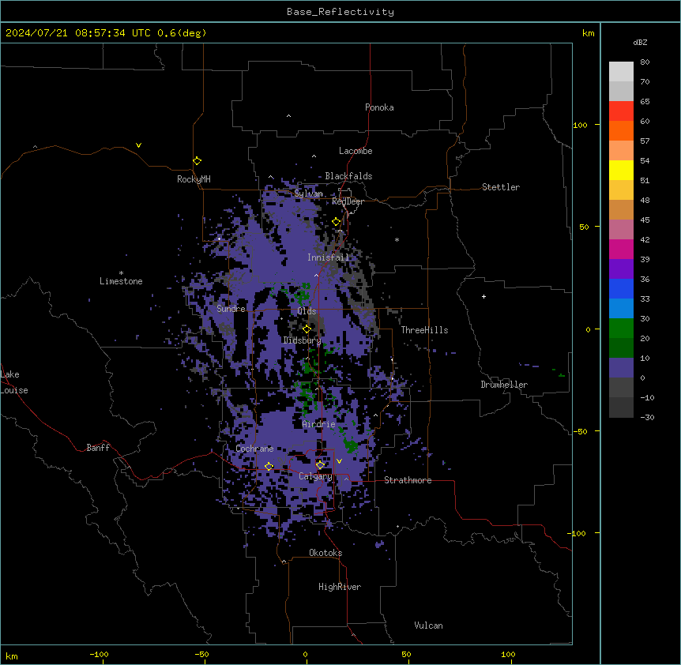Click the km unit label at top right
The height and width of the screenshot is (665, 681).
(588, 33)
